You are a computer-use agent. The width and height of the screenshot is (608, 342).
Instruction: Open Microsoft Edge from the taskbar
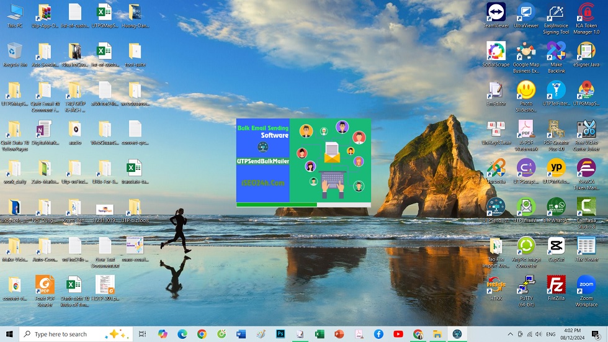coord(182,334)
